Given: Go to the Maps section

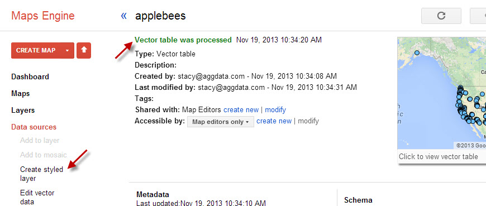Looking at the screenshot, I should [21, 94].
